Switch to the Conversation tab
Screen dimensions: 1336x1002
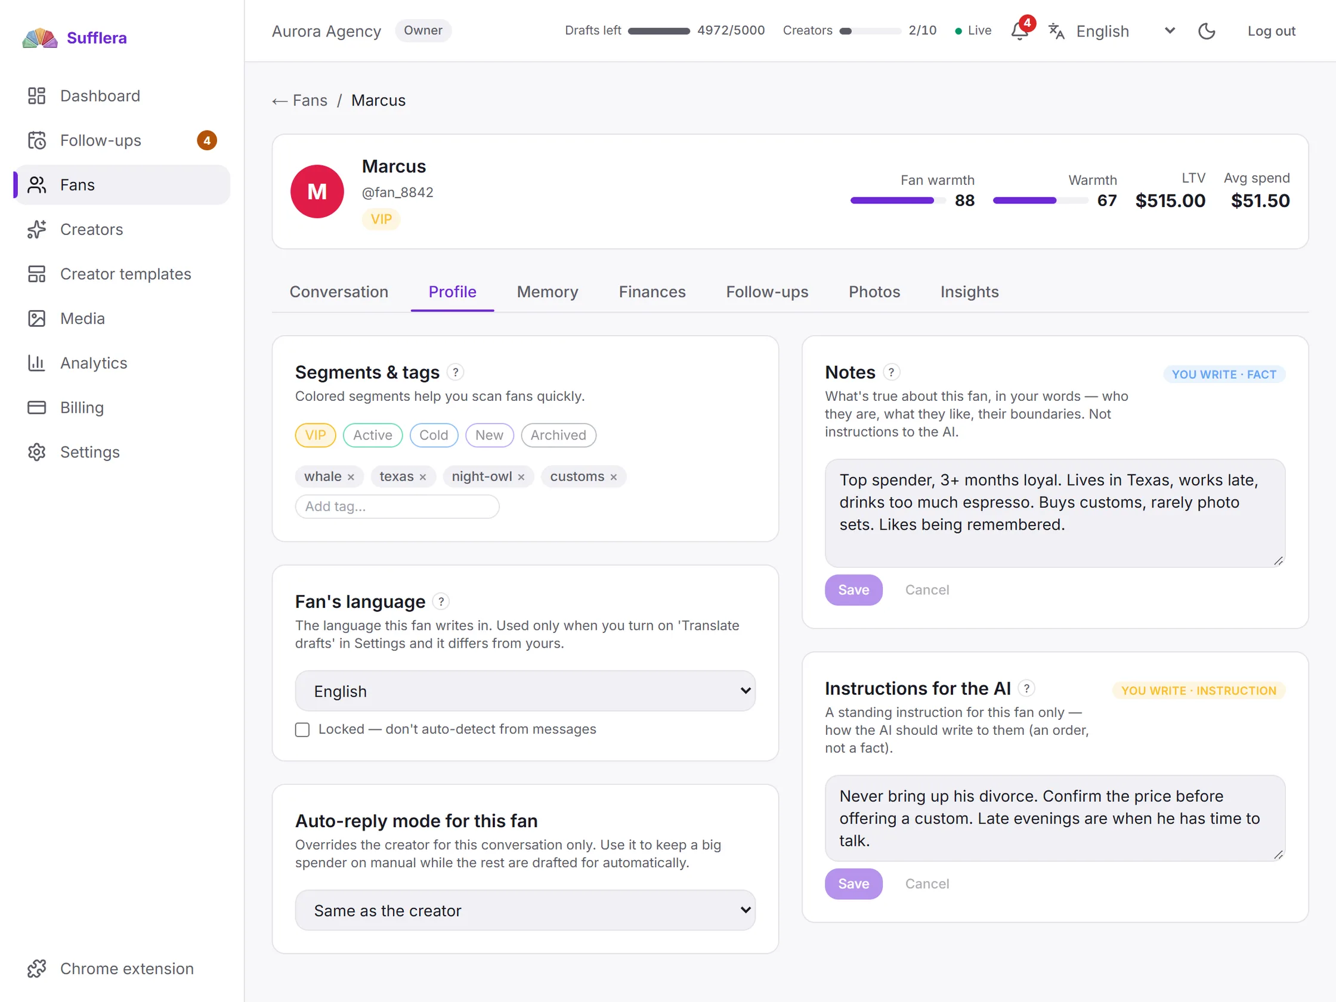coord(339,292)
